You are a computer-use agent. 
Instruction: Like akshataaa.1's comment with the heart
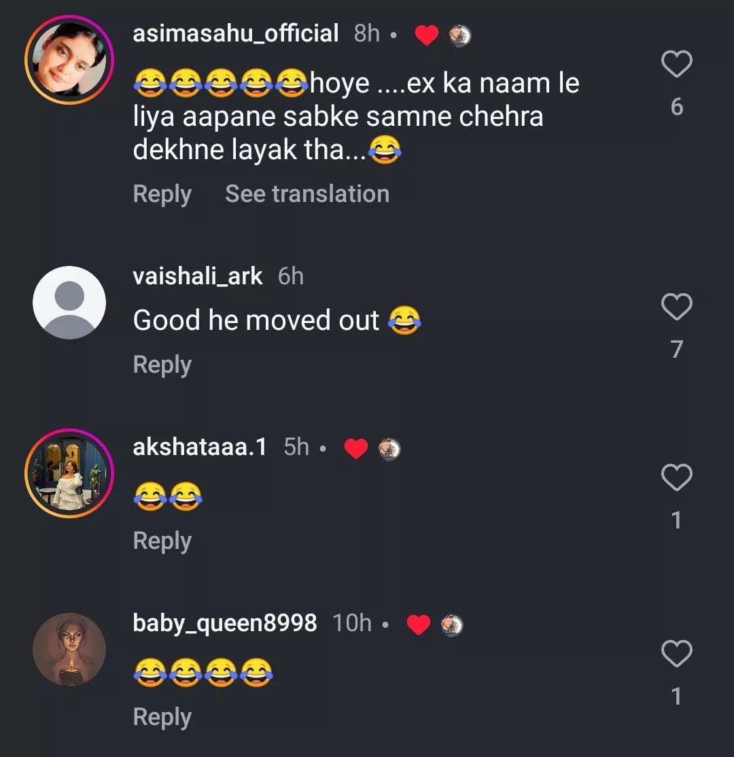click(676, 478)
